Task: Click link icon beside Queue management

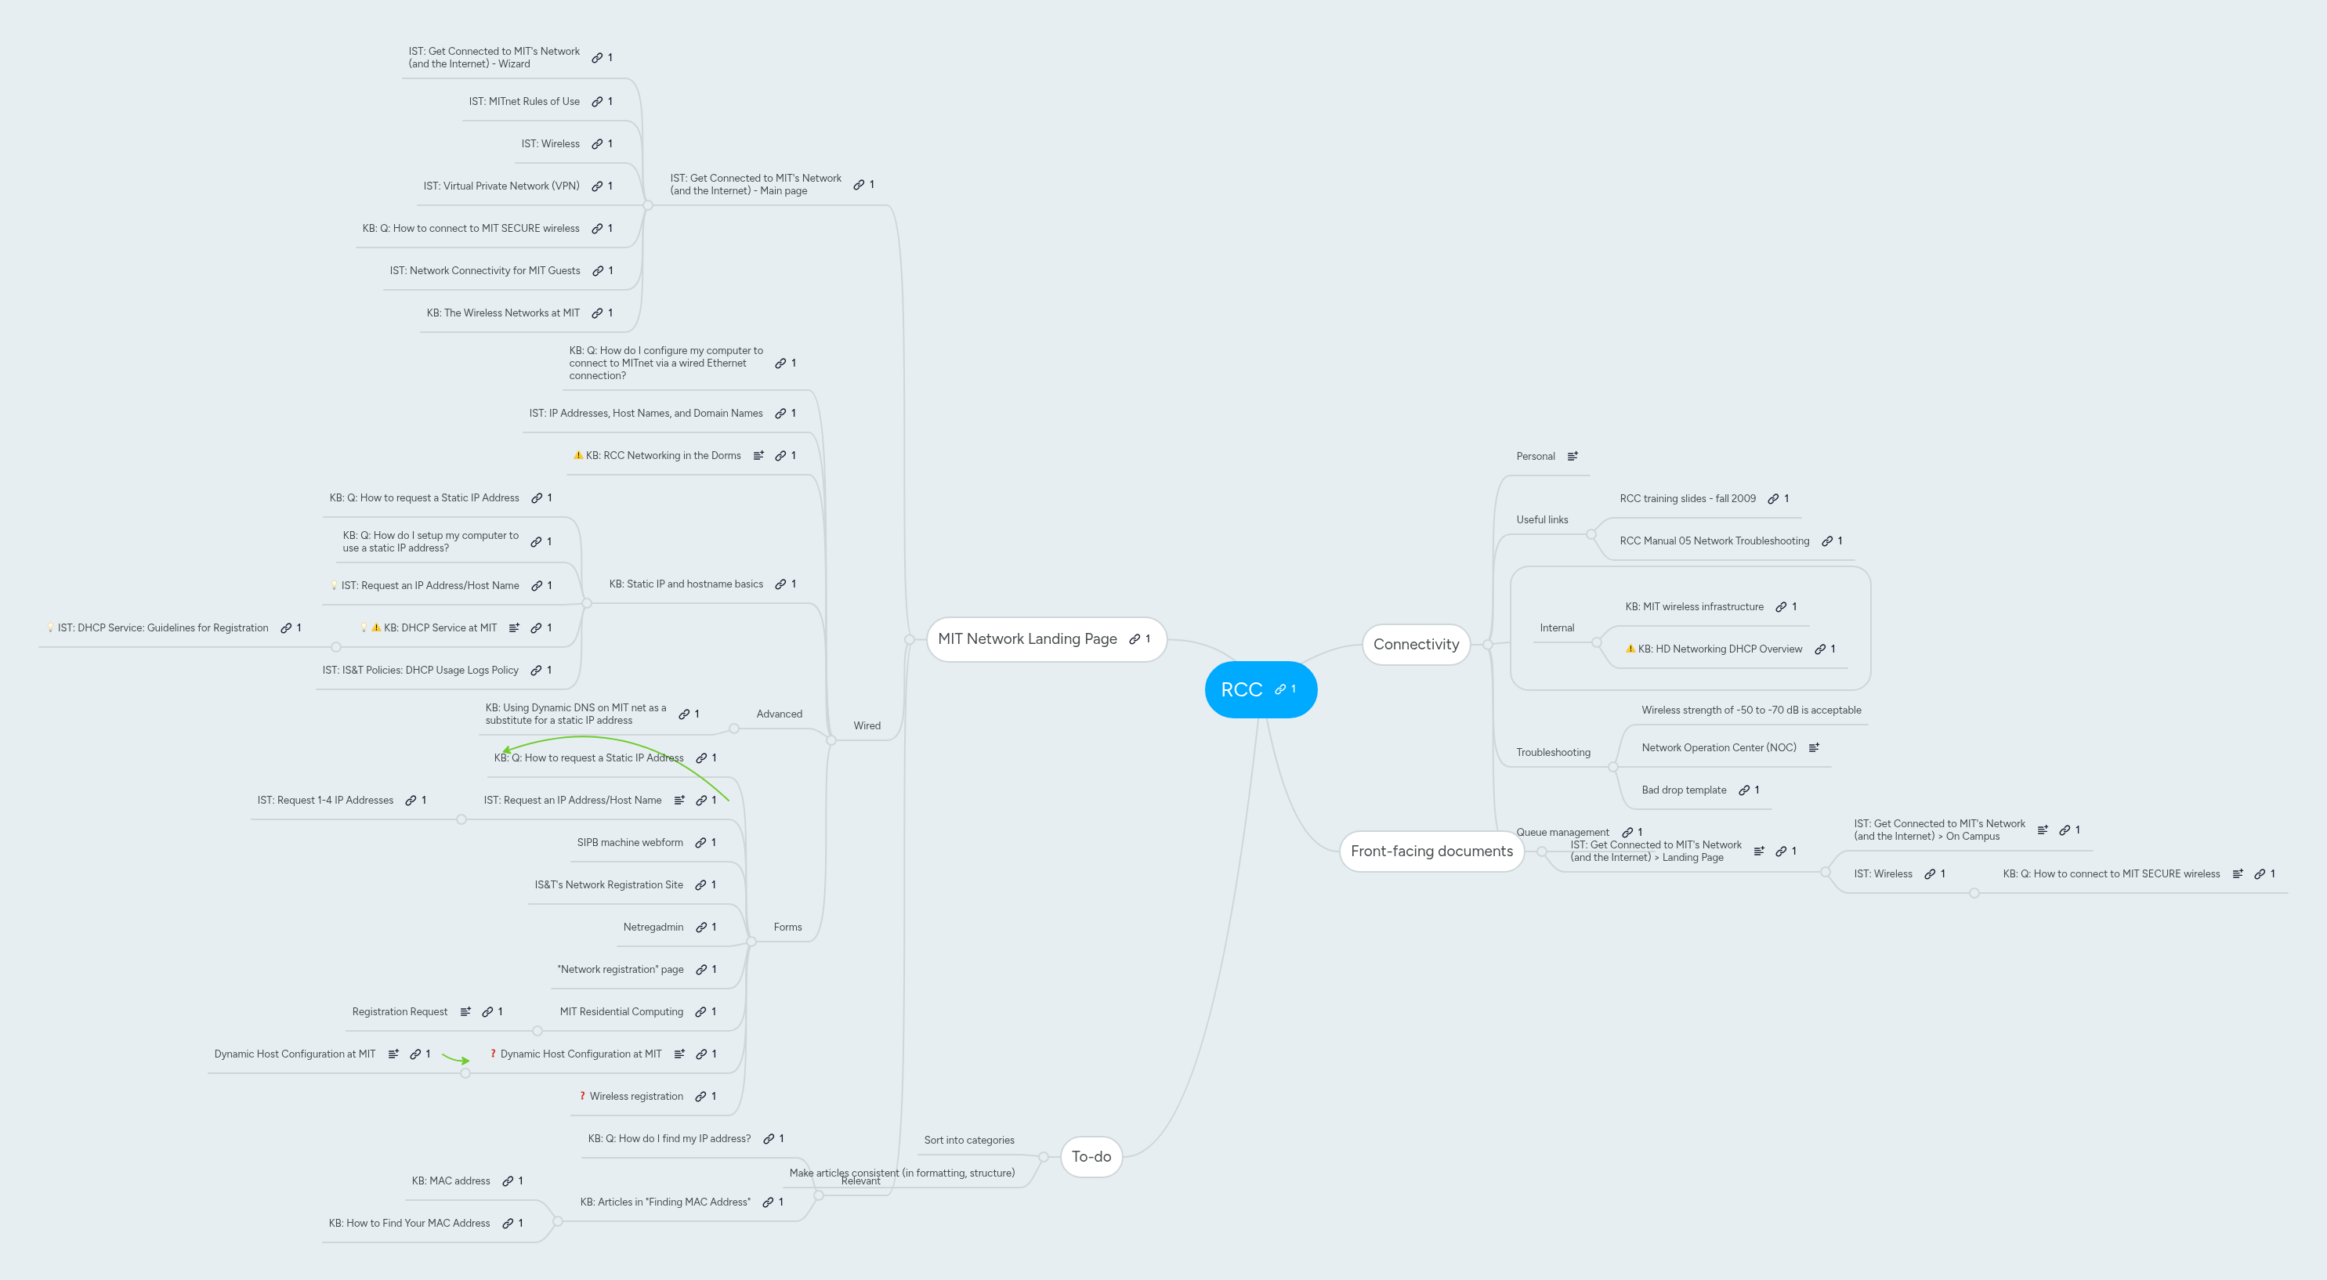Action: tap(1627, 832)
